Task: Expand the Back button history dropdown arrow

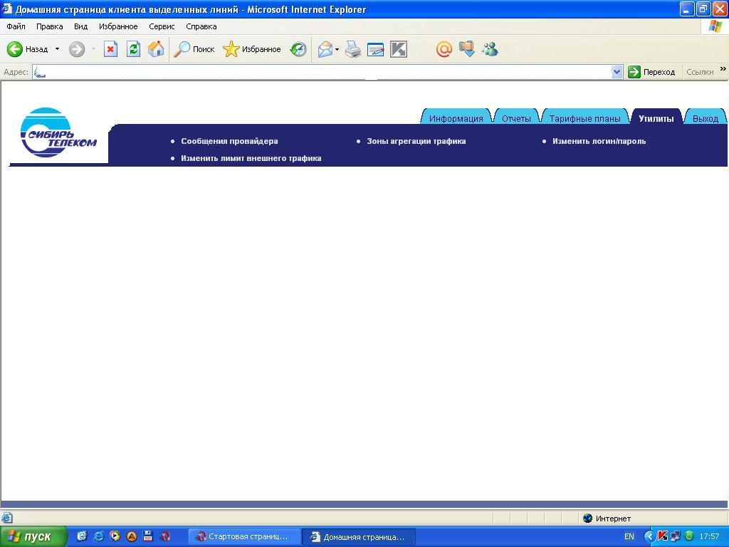Action: pyautogui.click(x=58, y=49)
